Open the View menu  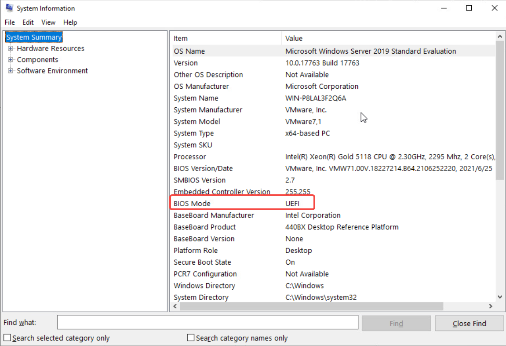coord(48,22)
